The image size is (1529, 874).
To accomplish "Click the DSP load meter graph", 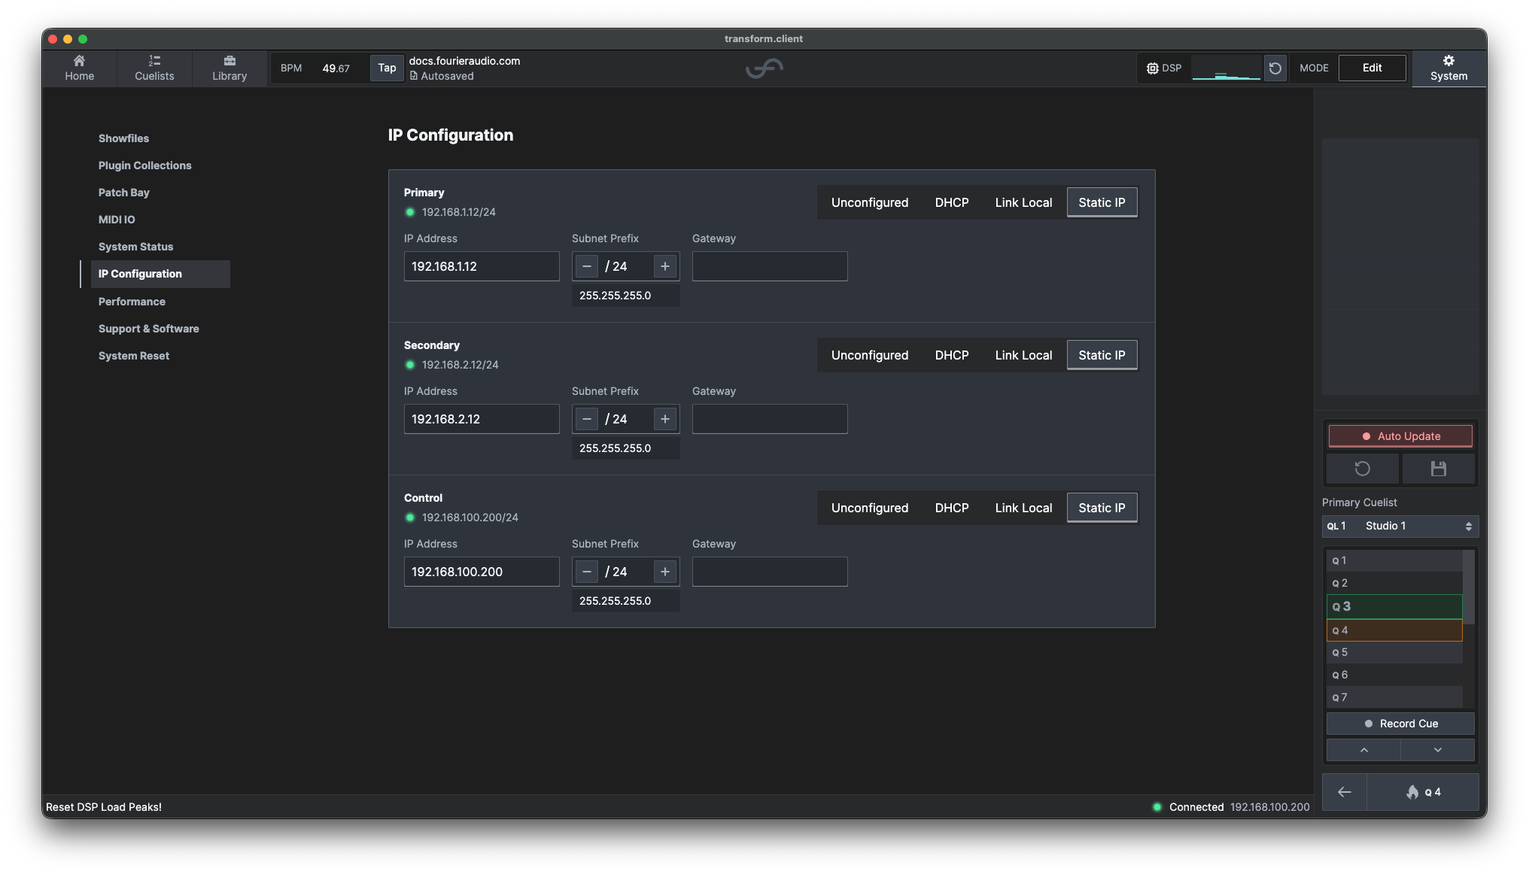I will point(1226,68).
